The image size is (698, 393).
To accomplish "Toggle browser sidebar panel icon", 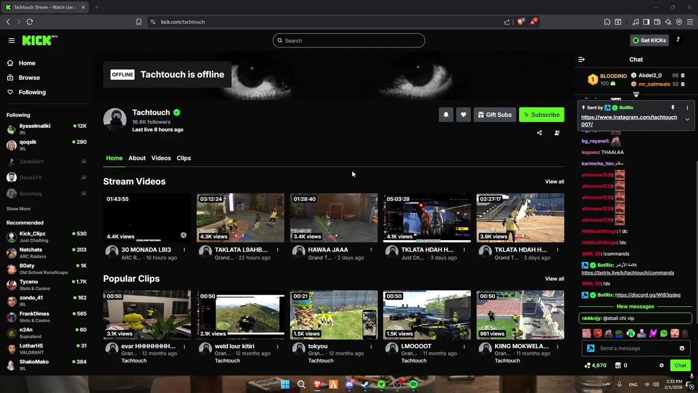I will pos(646,22).
